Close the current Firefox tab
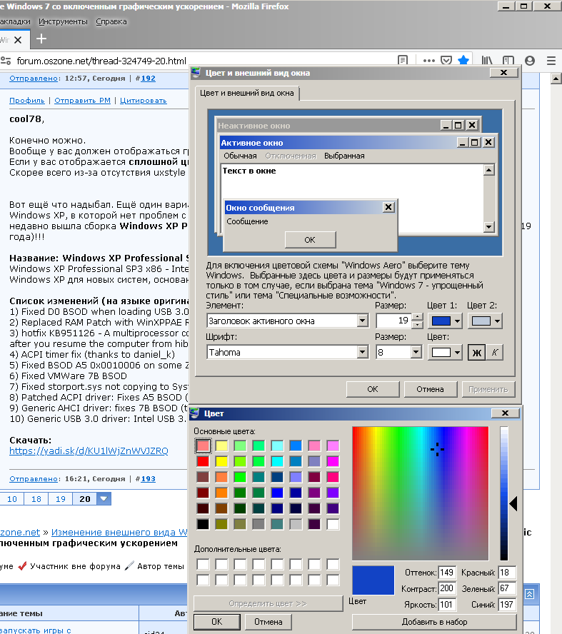 coord(18,40)
